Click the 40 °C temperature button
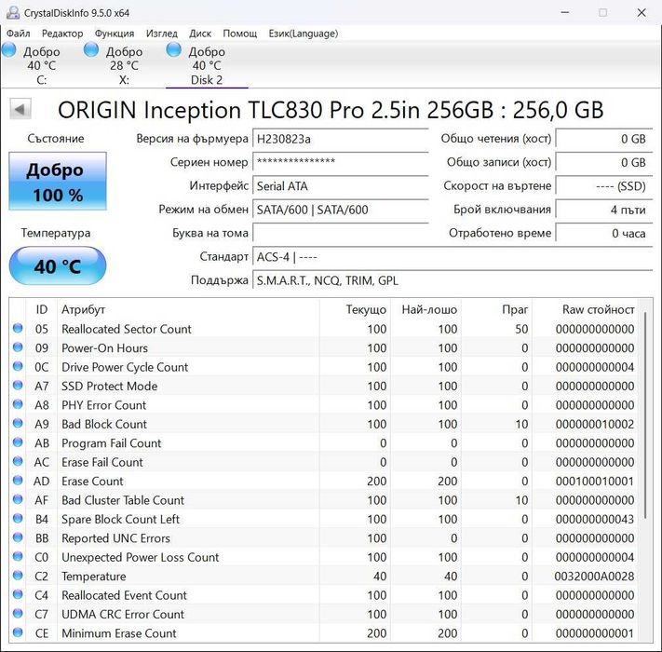The image size is (662, 652). coord(58,266)
